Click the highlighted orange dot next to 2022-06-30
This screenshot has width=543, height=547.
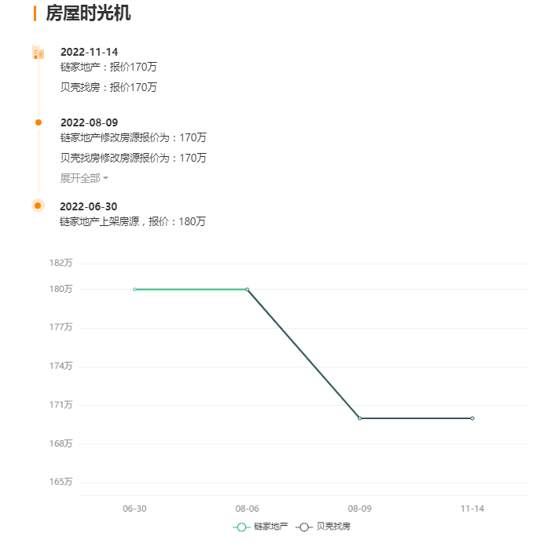click(38, 206)
